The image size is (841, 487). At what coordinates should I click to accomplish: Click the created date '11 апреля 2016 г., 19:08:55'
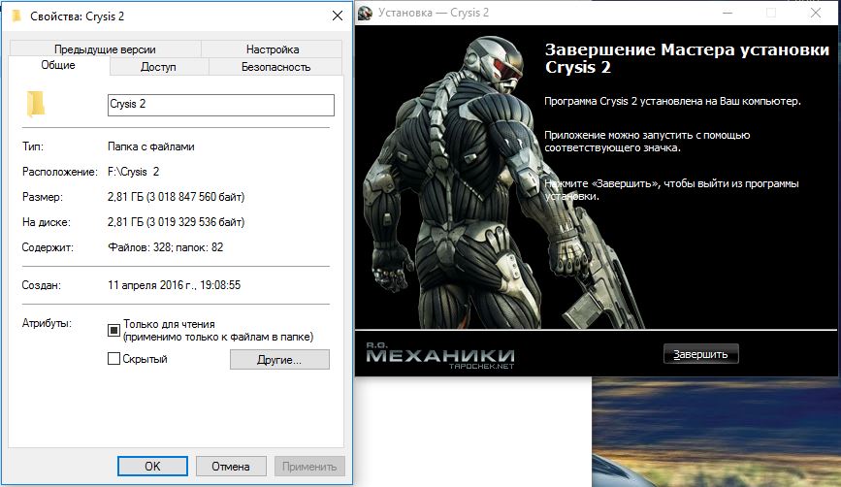pyautogui.click(x=175, y=285)
